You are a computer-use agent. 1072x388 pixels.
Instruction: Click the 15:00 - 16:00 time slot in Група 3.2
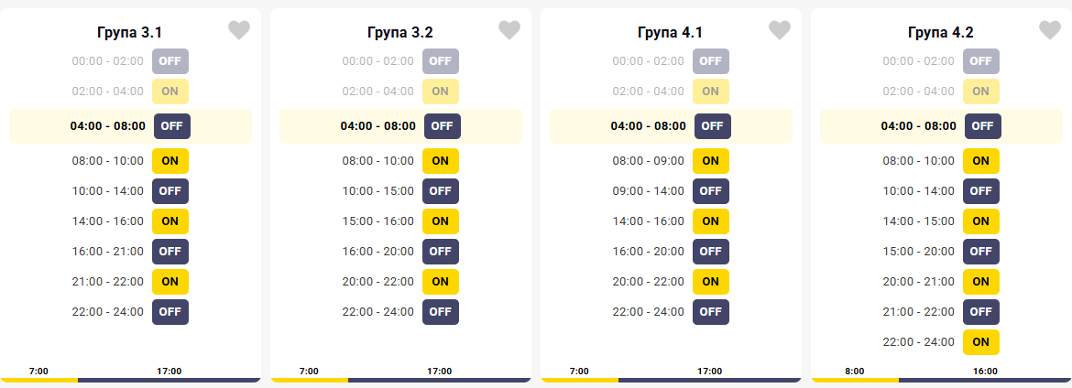click(x=378, y=221)
